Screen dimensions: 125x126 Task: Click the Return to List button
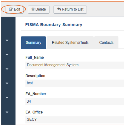pyautogui.click(x=70, y=10)
